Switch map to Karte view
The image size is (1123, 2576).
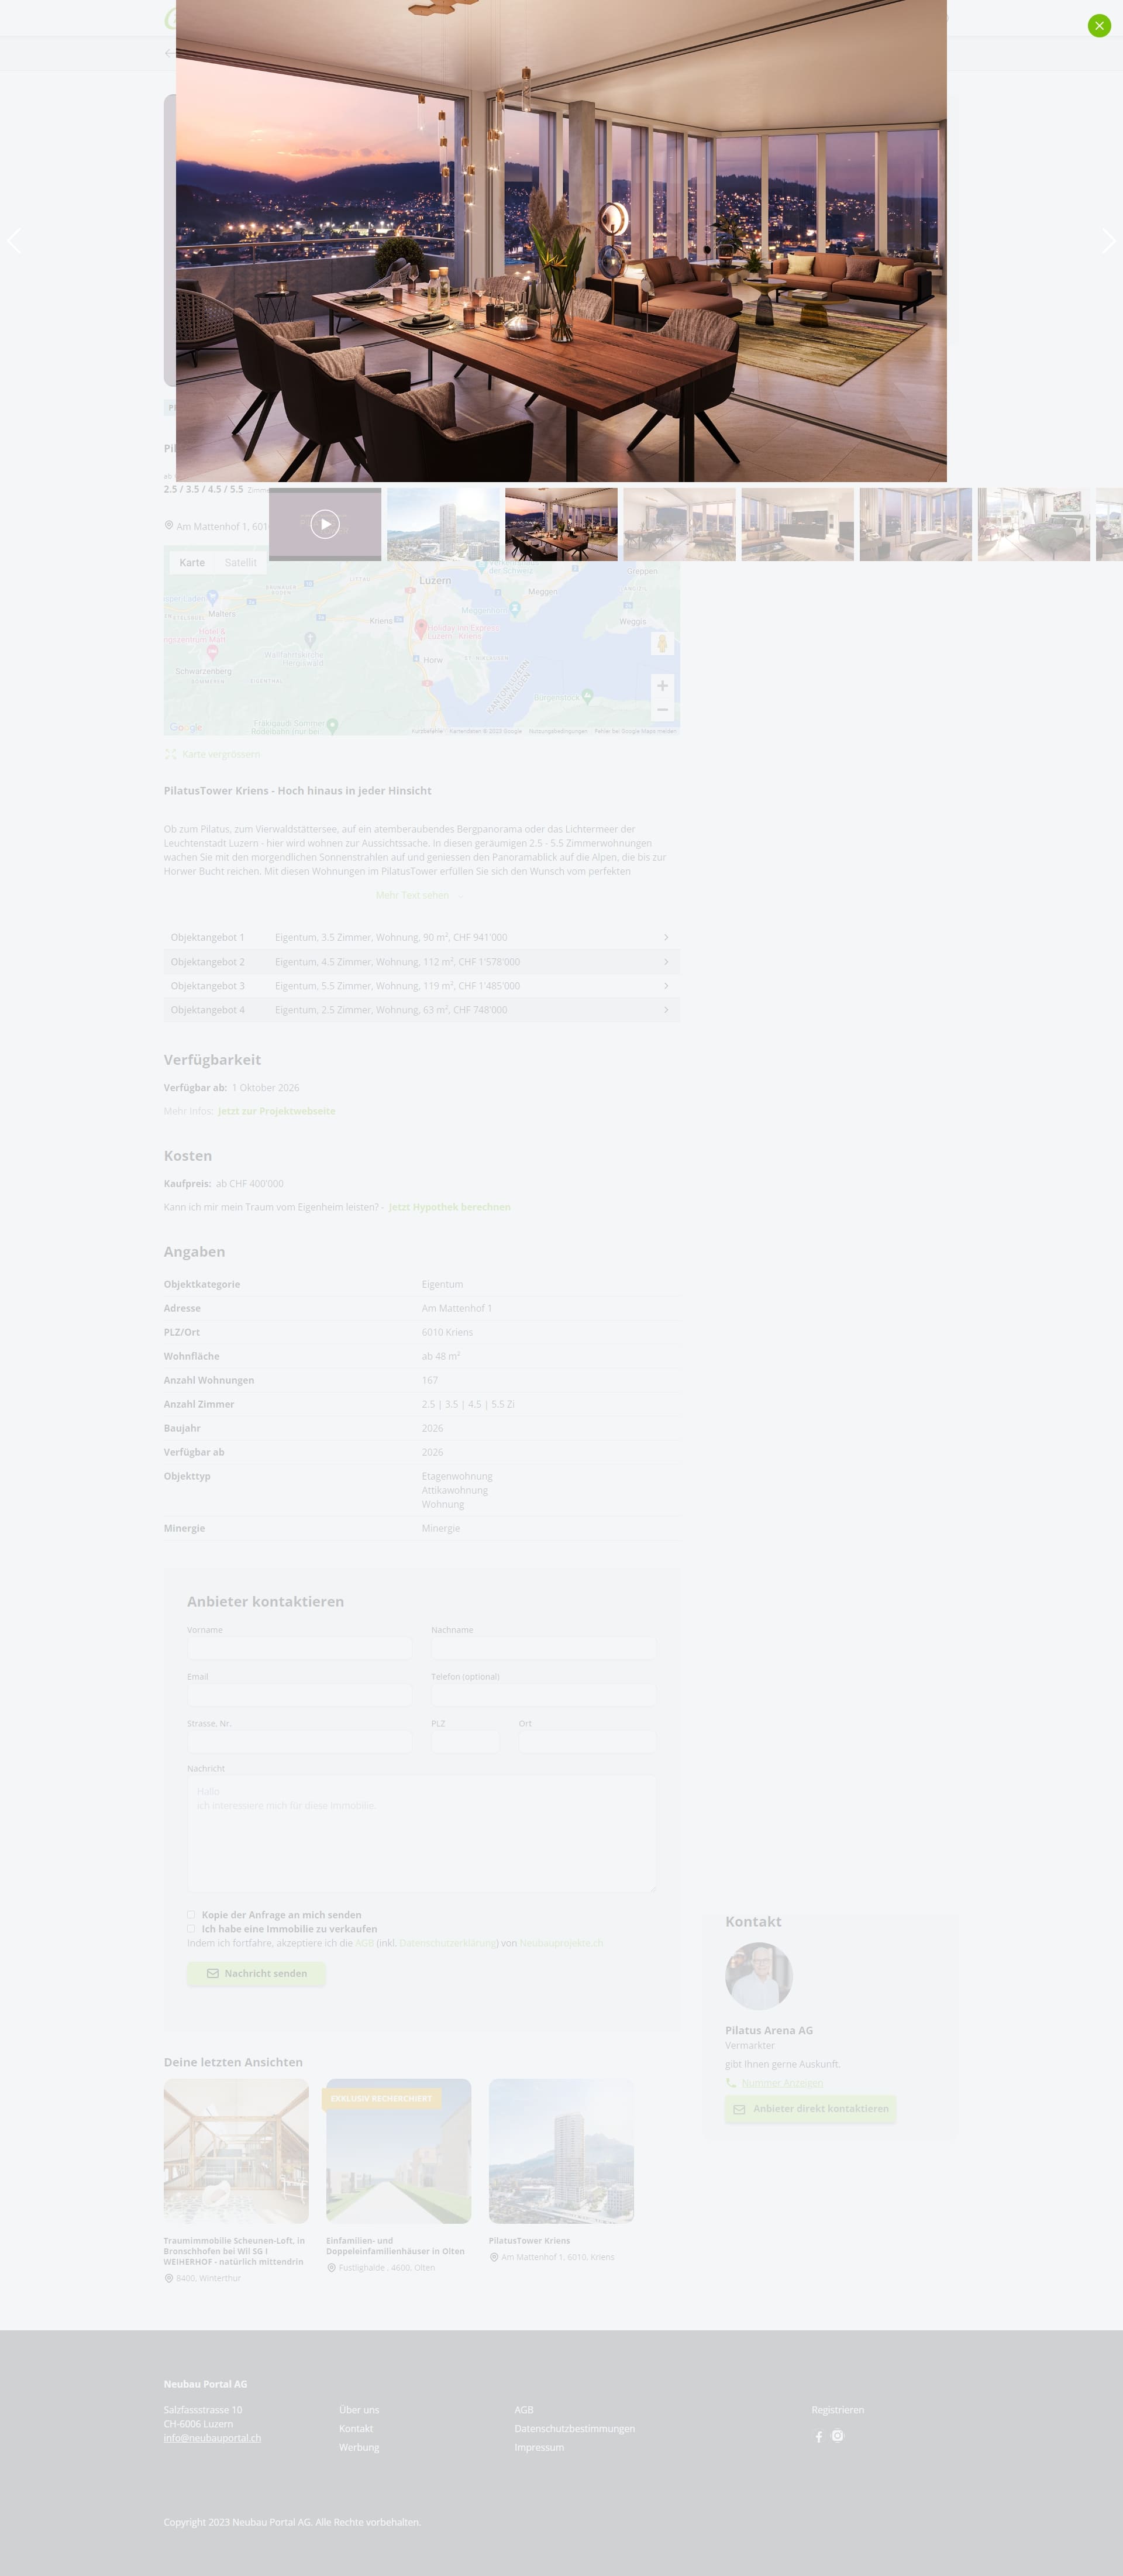pyautogui.click(x=192, y=563)
